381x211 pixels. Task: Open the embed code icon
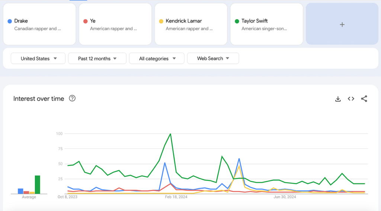(x=351, y=99)
